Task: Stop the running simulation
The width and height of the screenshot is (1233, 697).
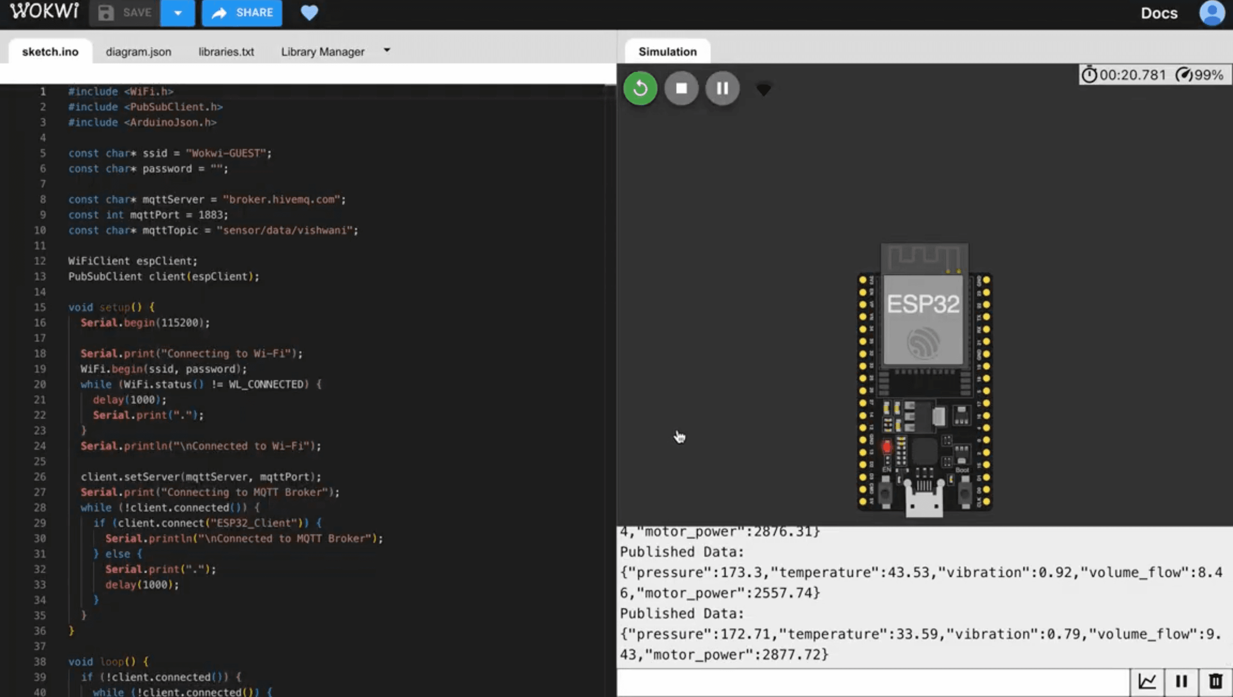Action: (x=681, y=89)
